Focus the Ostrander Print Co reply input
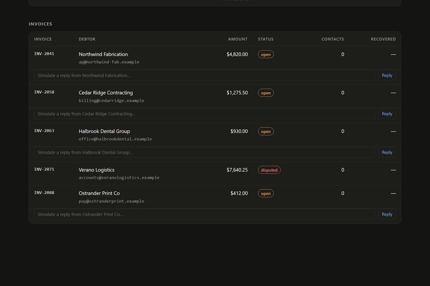The height and width of the screenshot is (286, 430). click(204, 214)
